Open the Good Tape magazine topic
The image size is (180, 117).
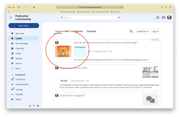pyautogui.click(x=72, y=96)
